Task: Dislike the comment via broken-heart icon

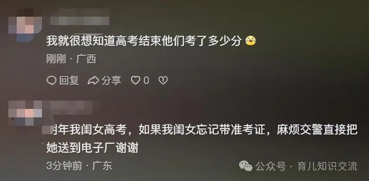Action: point(163,80)
